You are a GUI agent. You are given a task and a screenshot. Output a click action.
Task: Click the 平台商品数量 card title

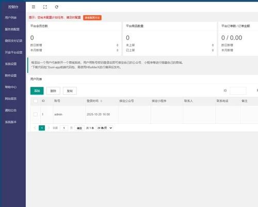pos(135,26)
